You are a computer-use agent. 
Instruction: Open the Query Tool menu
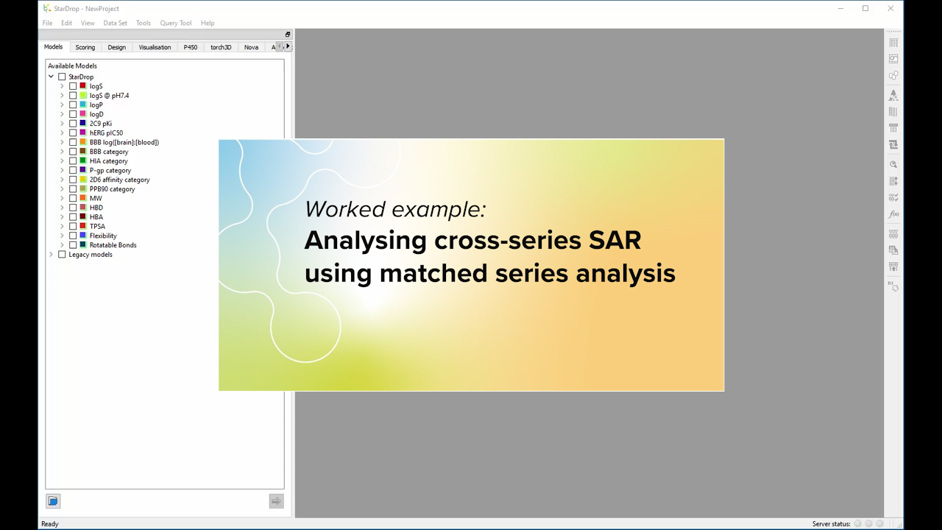(x=176, y=23)
